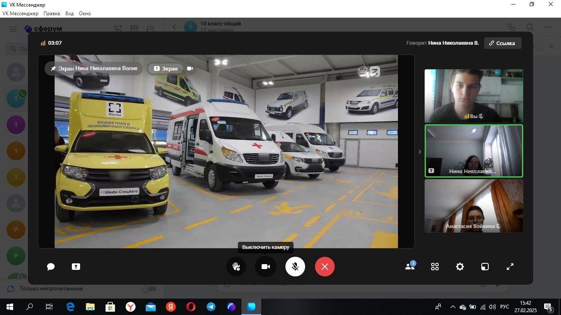Open the Правка menu
This screenshot has width=561, height=315.
[52, 14]
